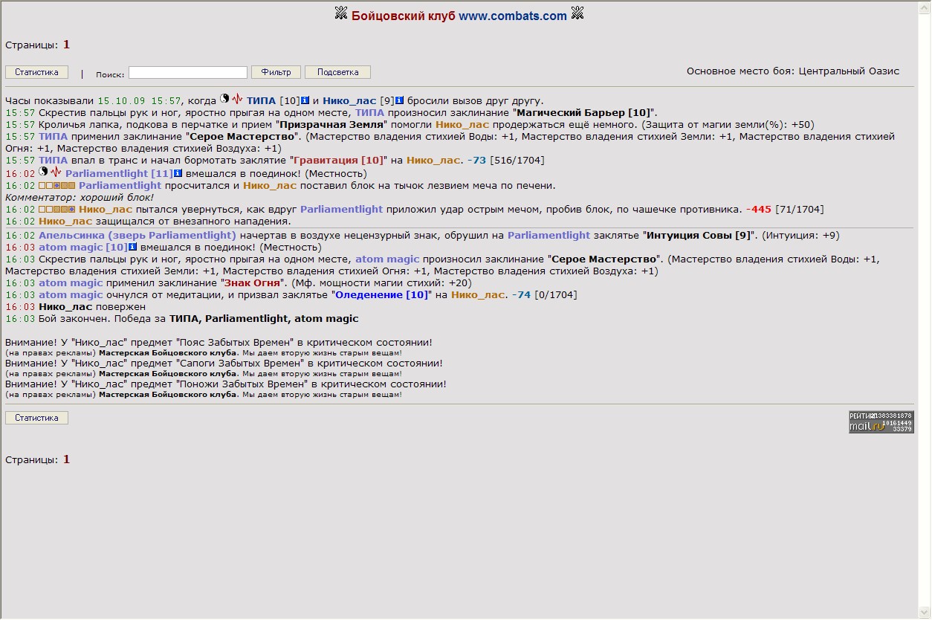Open the info icon after atom magic [10]
Screen dimensions: 932x620
(132, 247)
